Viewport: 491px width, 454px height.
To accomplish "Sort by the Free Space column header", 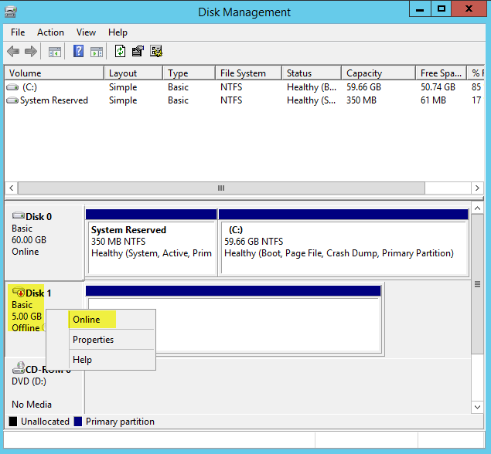I will (x=442, y=73).
